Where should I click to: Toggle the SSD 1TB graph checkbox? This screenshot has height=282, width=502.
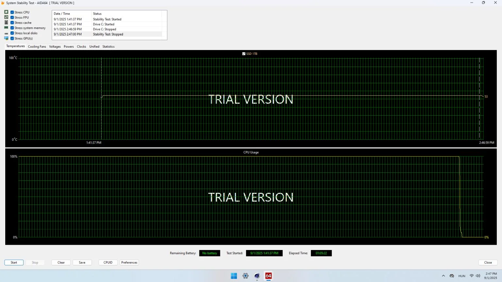click(244, 54)
